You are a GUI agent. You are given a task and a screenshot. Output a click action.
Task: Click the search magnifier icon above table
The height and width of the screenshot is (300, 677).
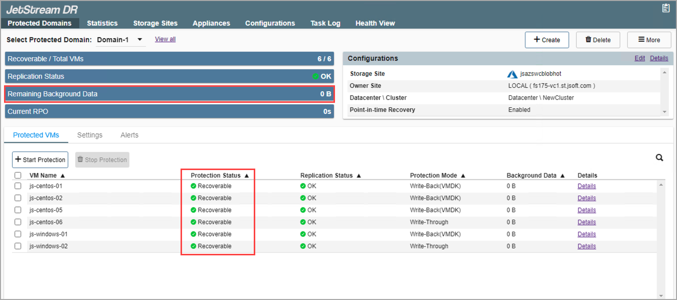pyautogui.click(x=659, y=158)
